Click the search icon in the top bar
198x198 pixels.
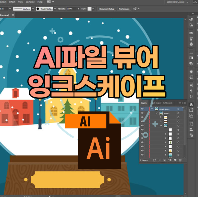pos(195,2)
